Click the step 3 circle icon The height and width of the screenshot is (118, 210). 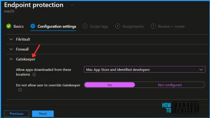[x=85, y=26]
